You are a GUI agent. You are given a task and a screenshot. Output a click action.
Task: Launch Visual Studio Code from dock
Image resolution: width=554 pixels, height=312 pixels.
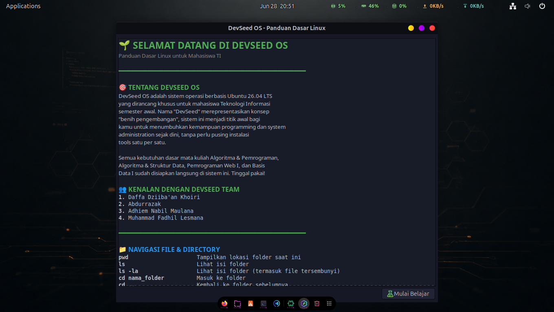(x=277, y=303)
